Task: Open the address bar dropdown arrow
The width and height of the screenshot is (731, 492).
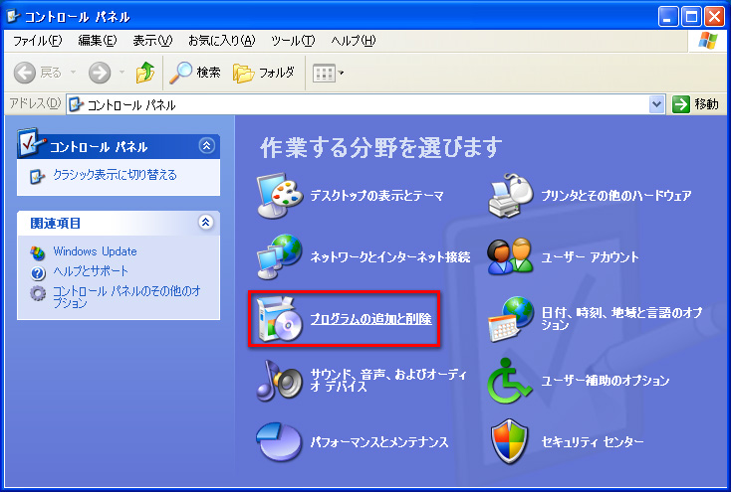Action: pyautogui.click(x=656, y=104)
